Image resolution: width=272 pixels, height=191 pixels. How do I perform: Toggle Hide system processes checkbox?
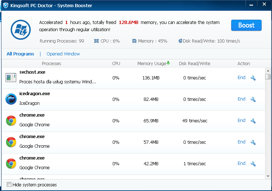(9, 185)
